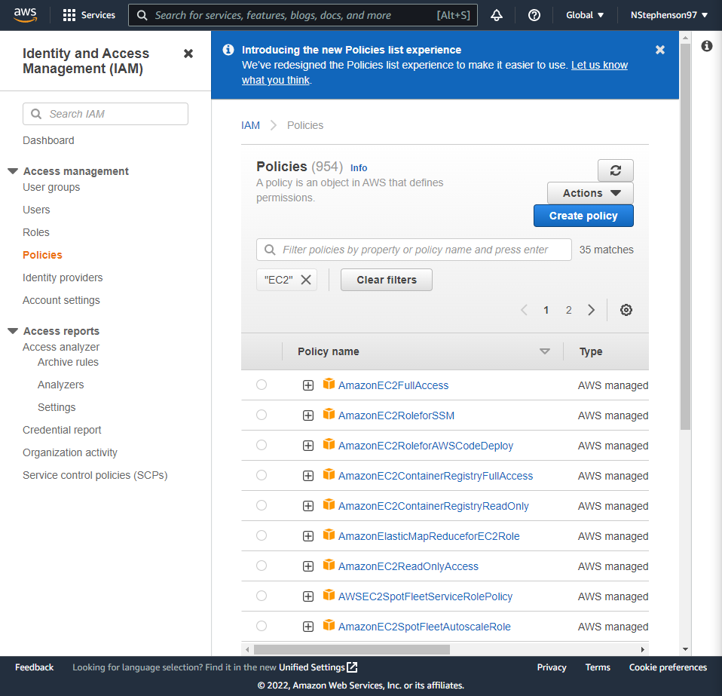
Task: Click the horizontal scrollbar under the table
Action: [352, 649]
